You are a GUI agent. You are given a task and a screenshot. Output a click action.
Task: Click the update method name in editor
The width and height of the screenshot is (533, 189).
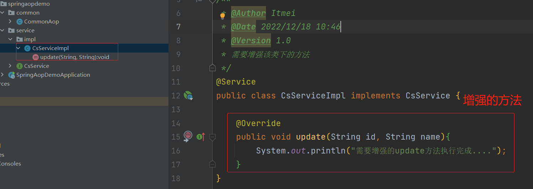click(x=310, y=137)
